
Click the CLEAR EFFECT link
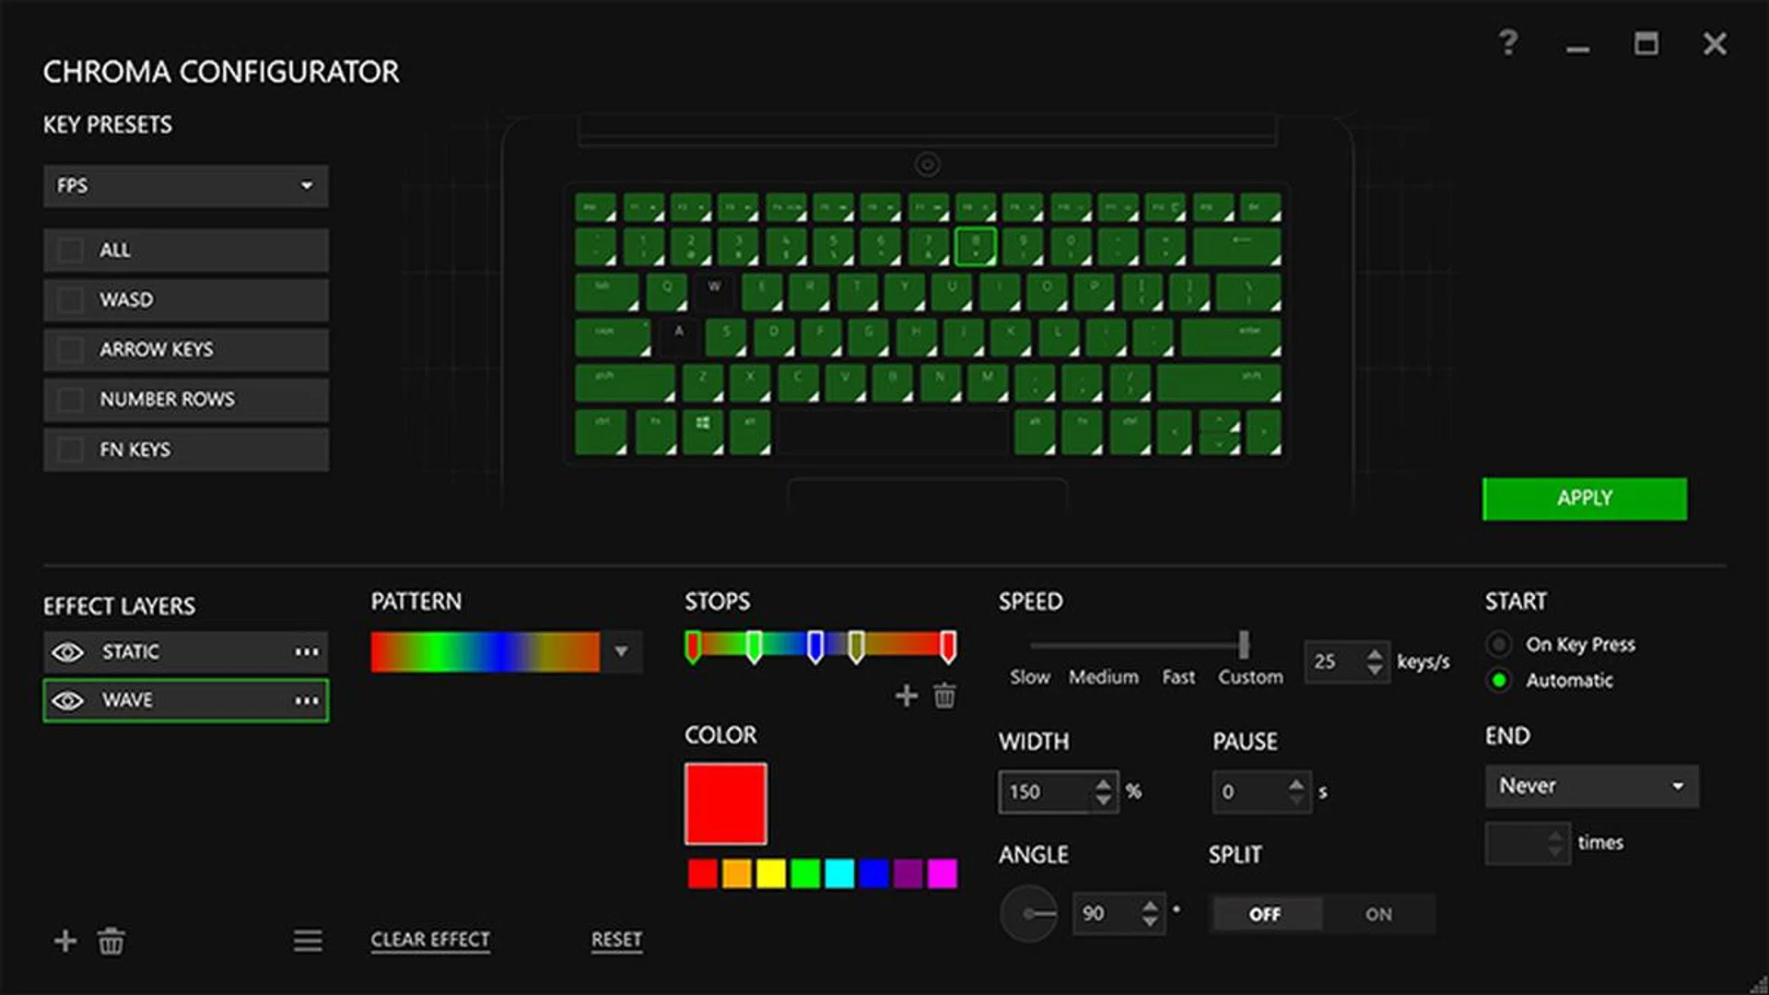coord(430,940)
